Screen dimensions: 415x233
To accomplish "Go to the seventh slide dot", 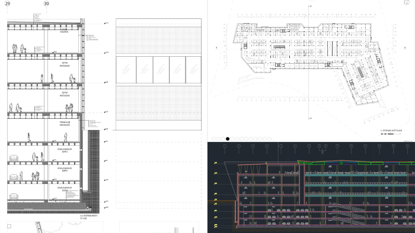I will click(242, 139).
